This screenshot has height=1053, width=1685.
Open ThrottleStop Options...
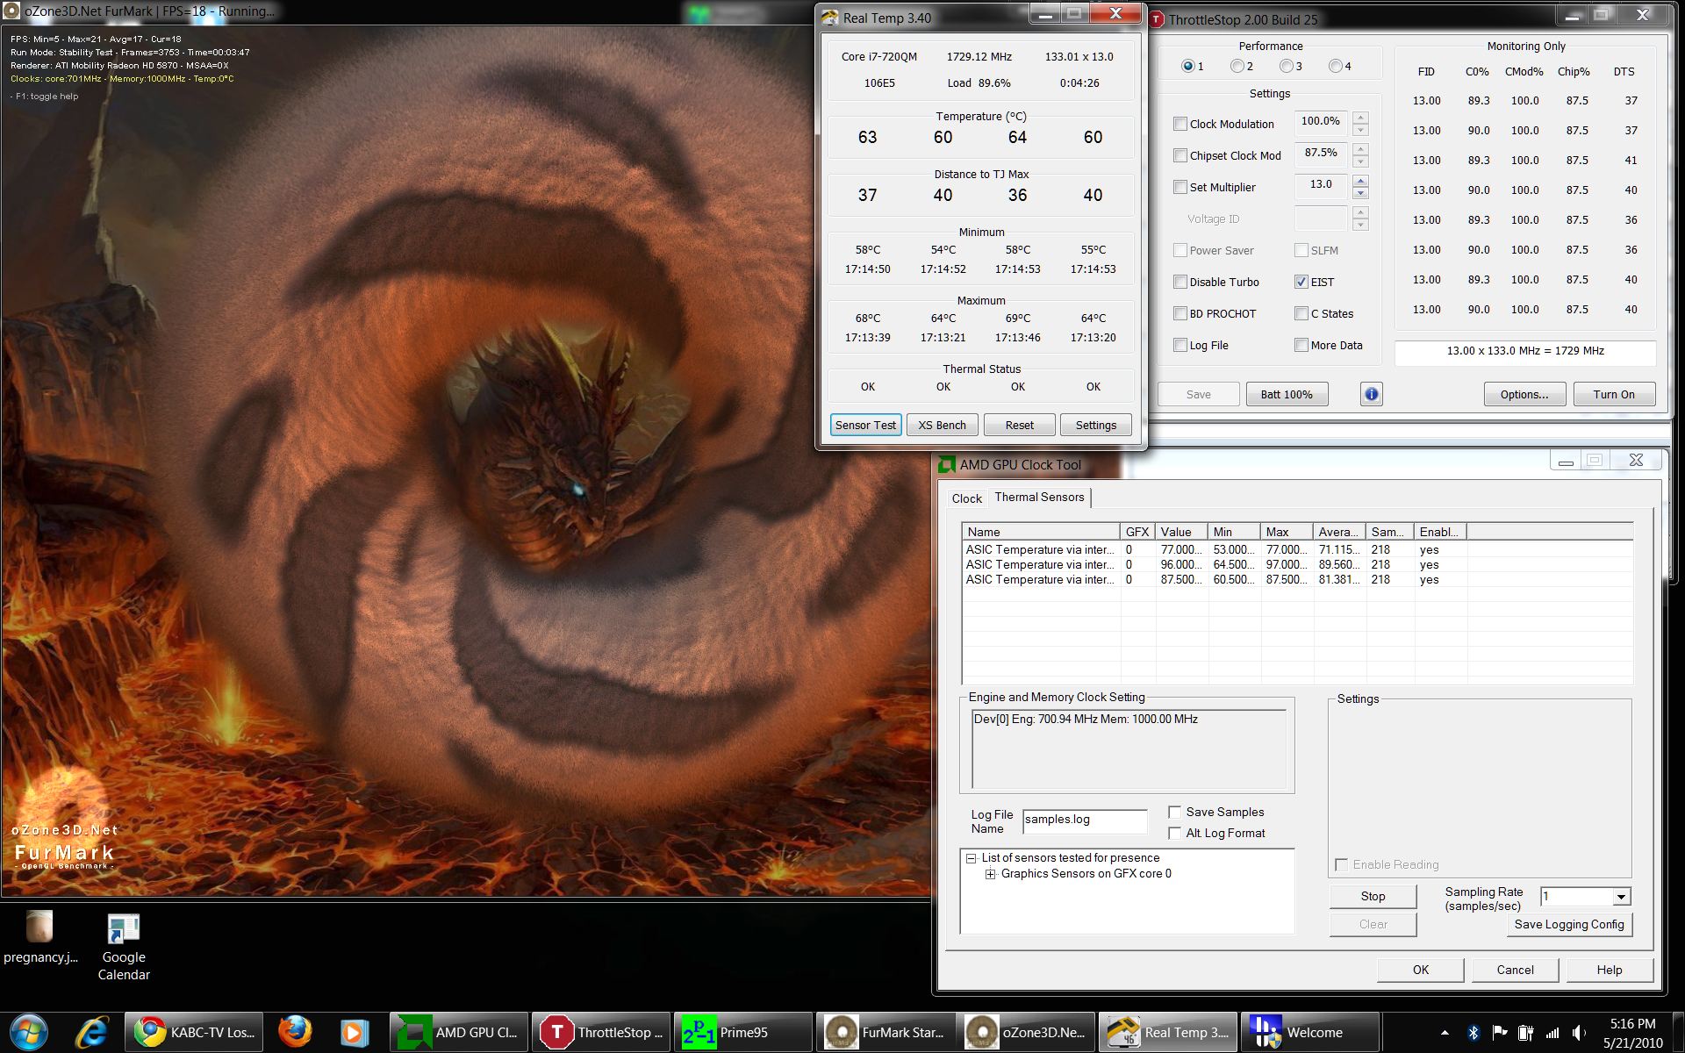(x=1524, y=394)
